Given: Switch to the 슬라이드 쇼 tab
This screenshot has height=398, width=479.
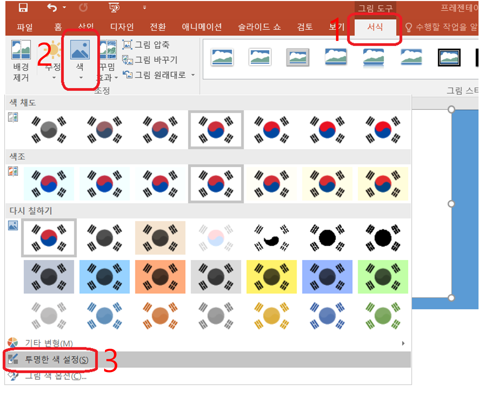Looking at the screenshot, I should tap(259, 27).
